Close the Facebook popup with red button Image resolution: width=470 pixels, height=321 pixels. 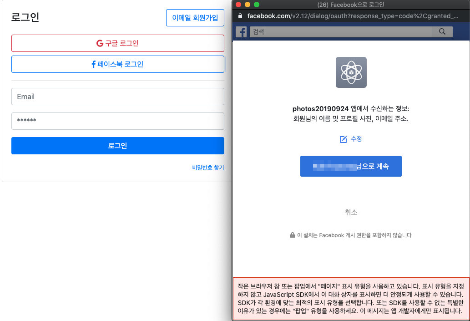(238, 5)
